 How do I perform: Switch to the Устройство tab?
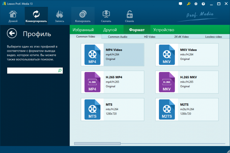pyautogui.click(x=163, y=30)
